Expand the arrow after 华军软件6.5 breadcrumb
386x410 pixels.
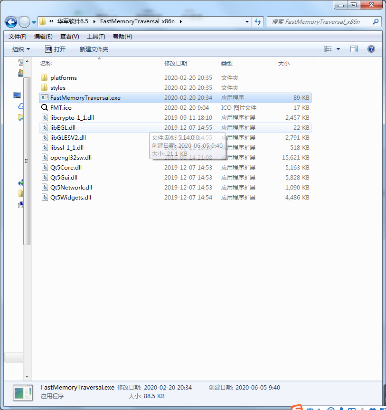point(94,21)
